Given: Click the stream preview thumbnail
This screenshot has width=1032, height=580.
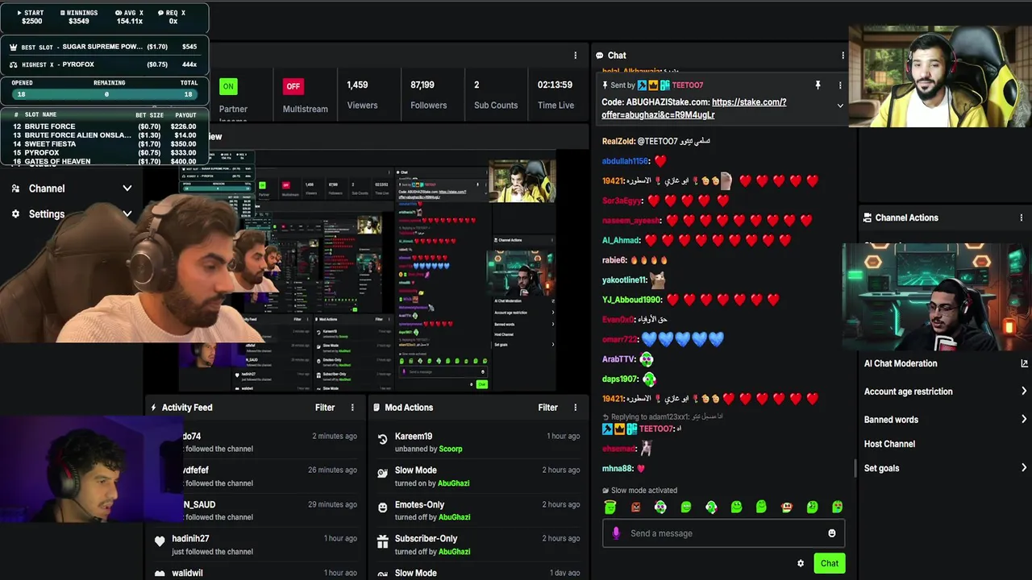Looking at the screenshot, I should 367,270.
